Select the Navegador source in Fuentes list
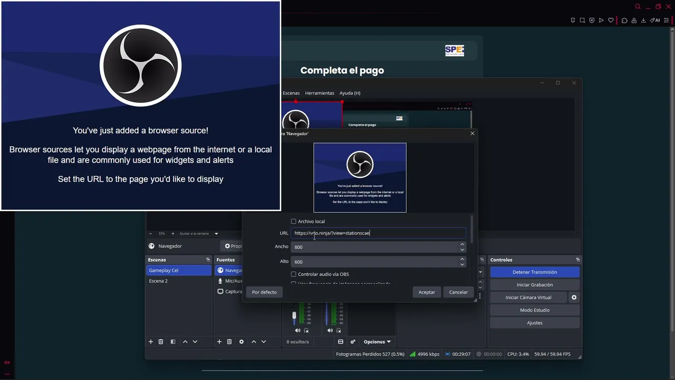This screenshot has width=675, height=380. coord(228,270)
